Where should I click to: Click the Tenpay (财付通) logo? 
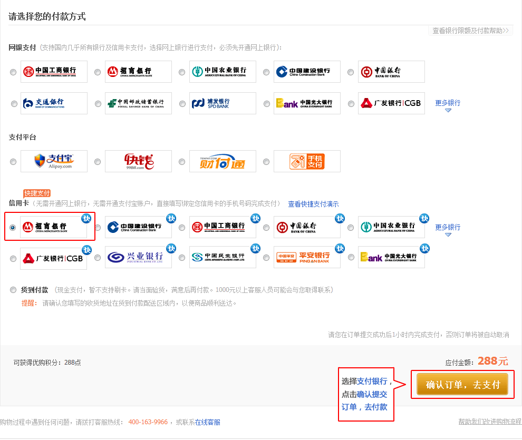(223, 161)
